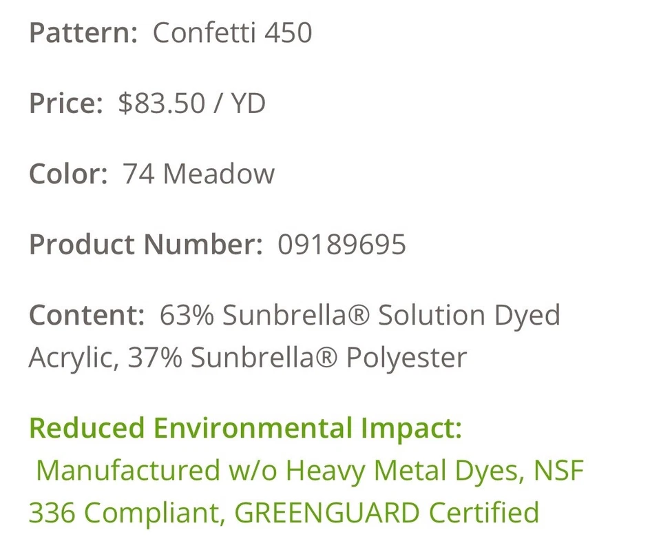
Task: Click the Color label
Action: [68, 174]
